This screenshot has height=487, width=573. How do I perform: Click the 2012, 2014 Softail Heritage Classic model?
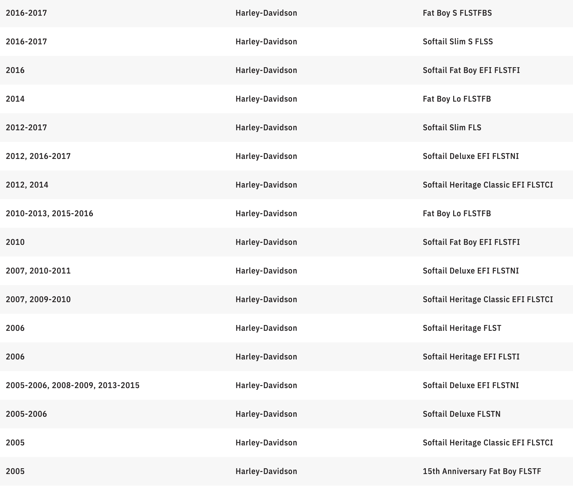tap(488, 185)
